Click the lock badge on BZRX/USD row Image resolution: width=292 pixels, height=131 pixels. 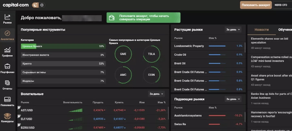19,125
